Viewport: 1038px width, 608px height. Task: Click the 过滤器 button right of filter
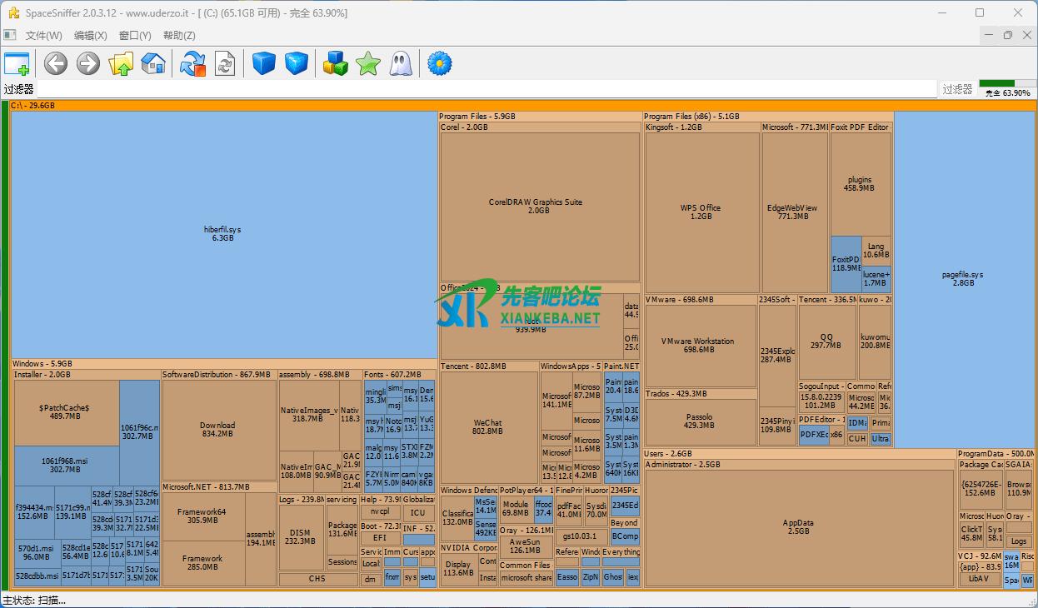957,89
